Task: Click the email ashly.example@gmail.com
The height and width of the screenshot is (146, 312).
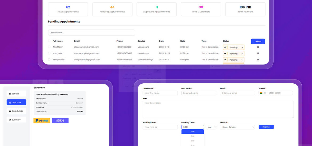Action: point(87,59)
